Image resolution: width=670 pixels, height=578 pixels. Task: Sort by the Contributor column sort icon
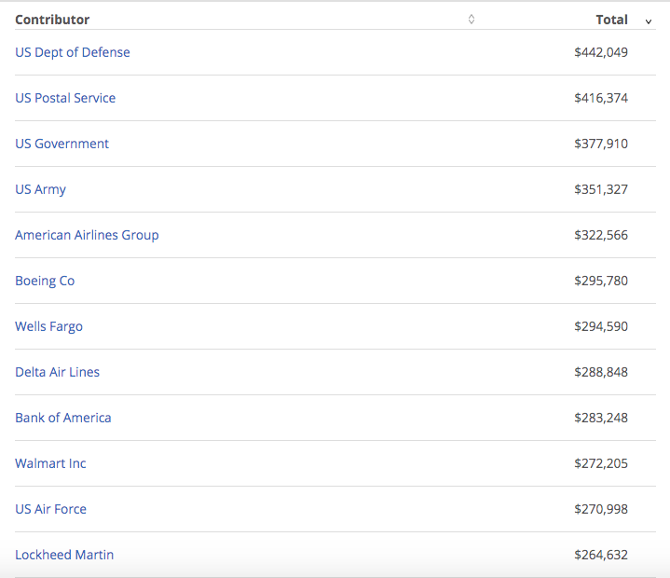pyautogui.click(x=472, y=20)
